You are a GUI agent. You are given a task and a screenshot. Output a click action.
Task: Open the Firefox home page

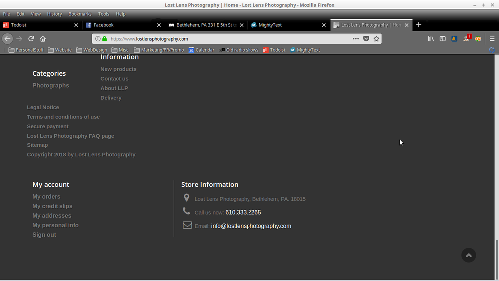click(x=43, y=39)
